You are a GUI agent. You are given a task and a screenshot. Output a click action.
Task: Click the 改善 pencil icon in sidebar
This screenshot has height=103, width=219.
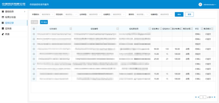point(3,34)
